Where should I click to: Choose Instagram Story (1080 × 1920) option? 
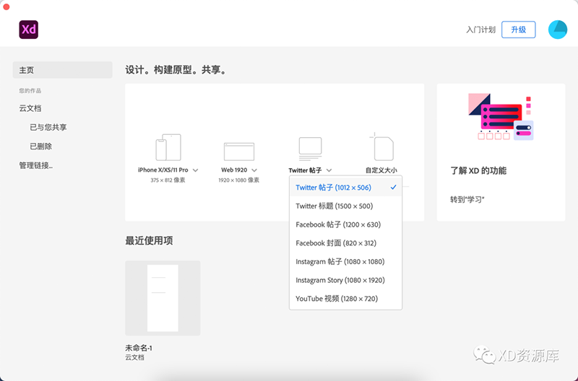tap(345, 280)
